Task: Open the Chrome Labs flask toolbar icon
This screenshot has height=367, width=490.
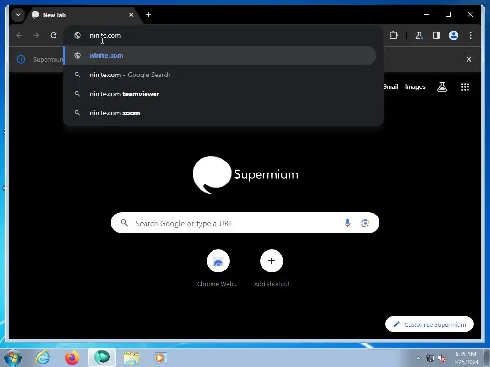Action: pyautogui.click(x=419, y=35)
